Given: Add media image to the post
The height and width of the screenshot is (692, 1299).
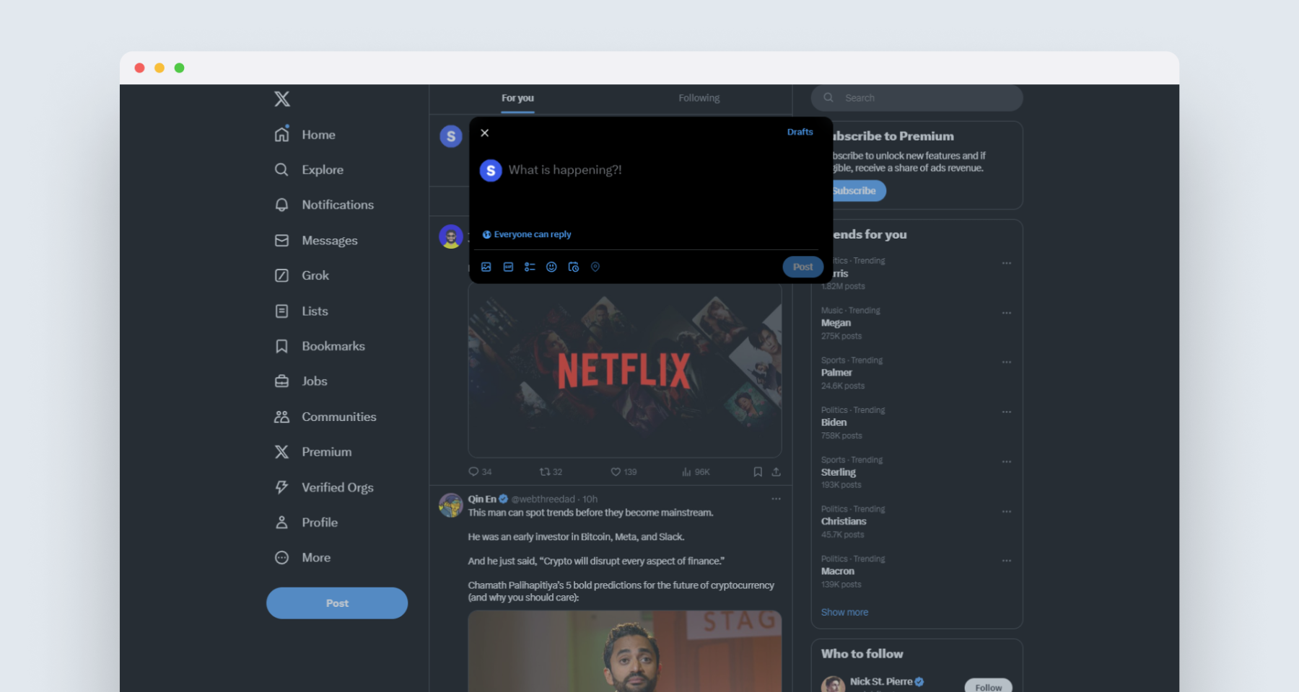Looking at the screenshot, I should click(486, 267).
